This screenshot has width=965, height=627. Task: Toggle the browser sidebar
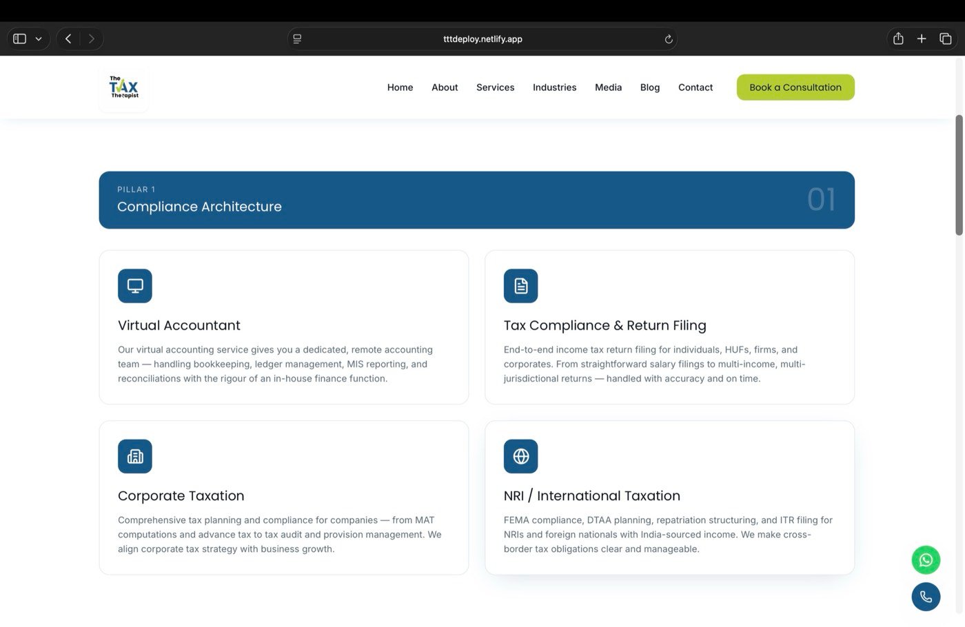pos(20,39)
